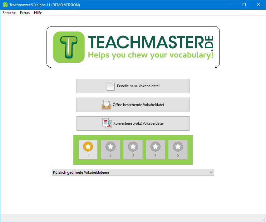
Task: Select the gray star level 3
Action: (133, 147)
